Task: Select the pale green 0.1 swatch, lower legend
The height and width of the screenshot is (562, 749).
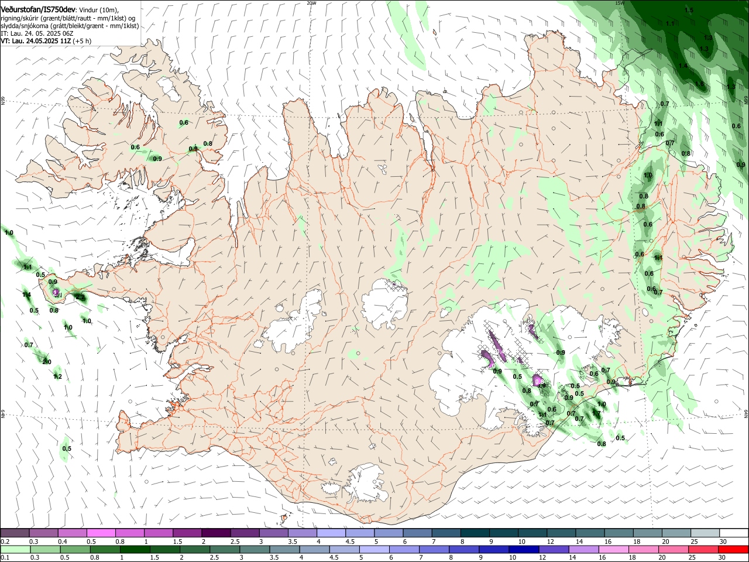Action: [x=15, y=550]
